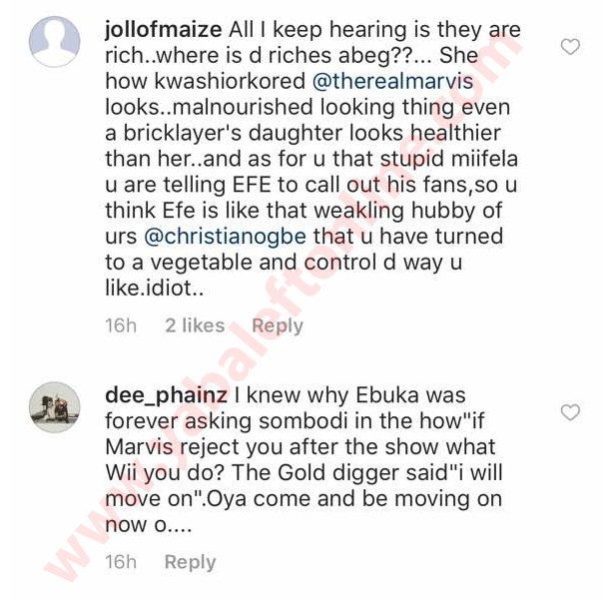The width and height of the screenshot is (605, 599).
Task: Open the @christianogbe mention
Action: click(225, 237)
